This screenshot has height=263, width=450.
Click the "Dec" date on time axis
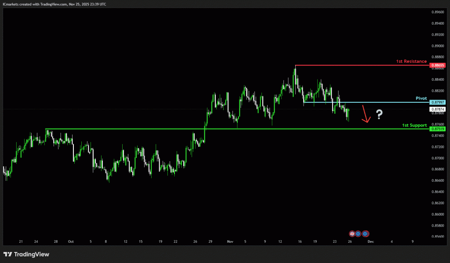tap(370, 241)
